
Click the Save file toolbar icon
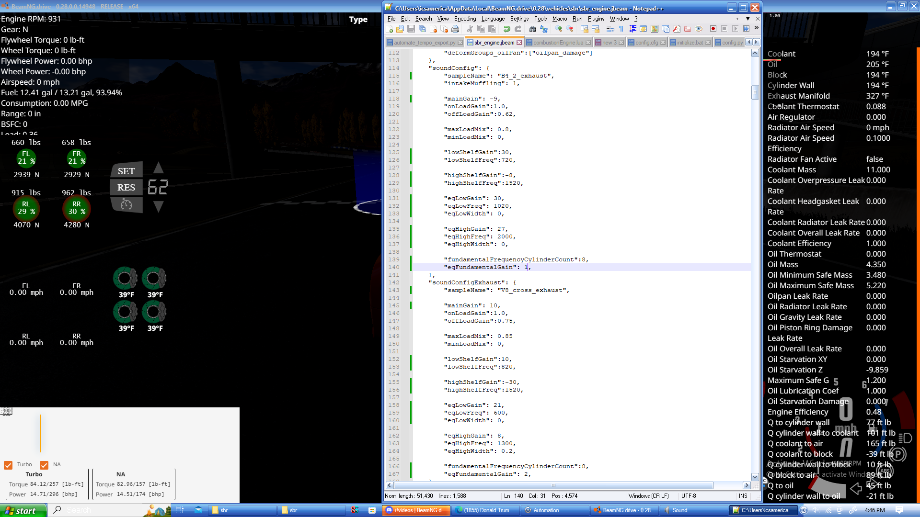pos(411,29)
